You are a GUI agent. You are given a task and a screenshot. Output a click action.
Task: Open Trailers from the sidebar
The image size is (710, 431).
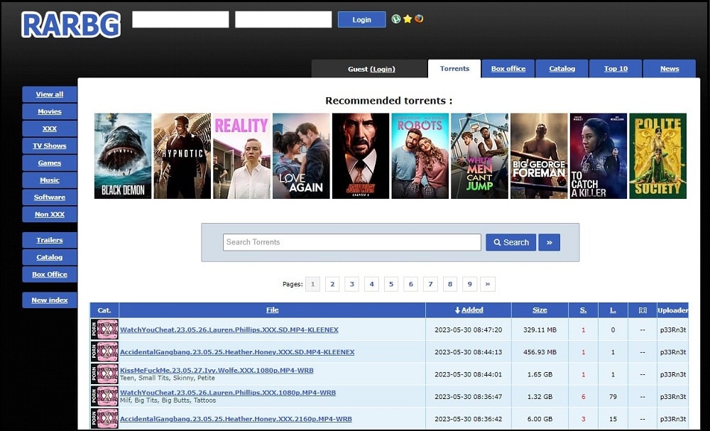50,240
